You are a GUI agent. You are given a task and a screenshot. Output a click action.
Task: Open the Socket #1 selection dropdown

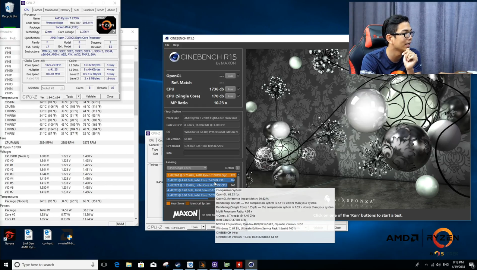(x=52, y=88)
